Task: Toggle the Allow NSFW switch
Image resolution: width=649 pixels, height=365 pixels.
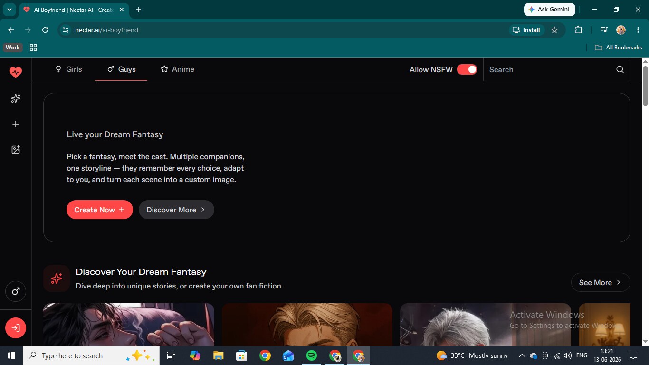Action: [x=467, y=69]
